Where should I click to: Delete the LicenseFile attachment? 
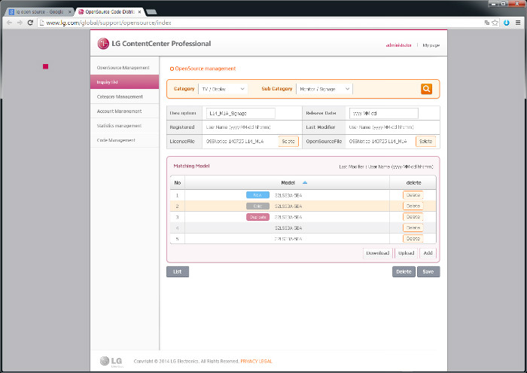click(288, 142)
